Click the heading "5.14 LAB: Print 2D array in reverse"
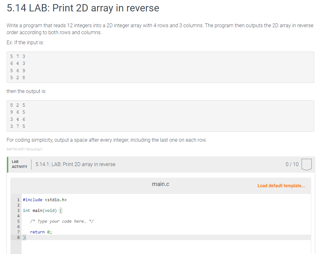This screenshot has width=326, height=254. tap(82, 8)
